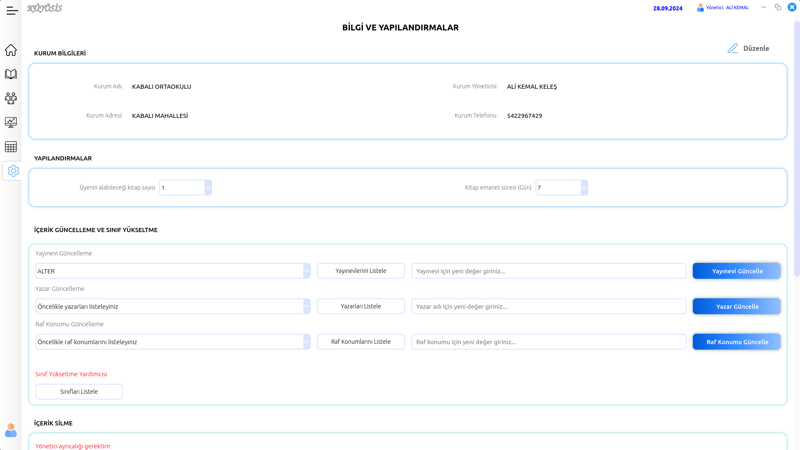The image size is (800, 450).
Task: Open the Table list sidebar icon
Action: (11, 147)
